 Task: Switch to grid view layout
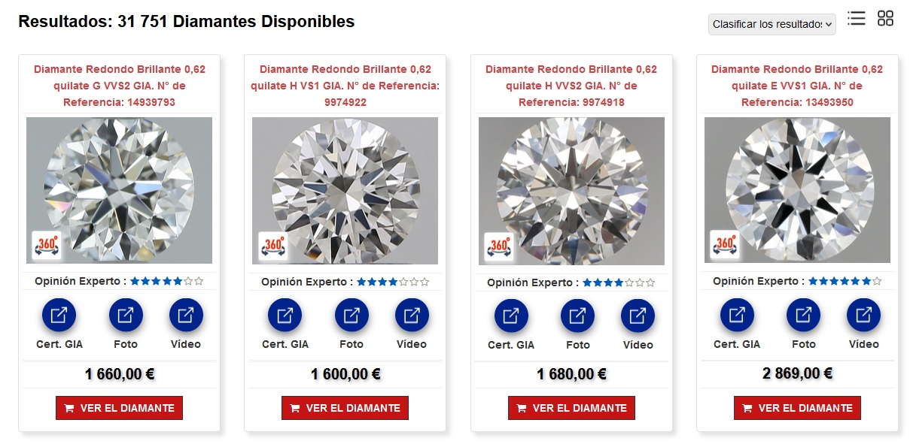884,19
